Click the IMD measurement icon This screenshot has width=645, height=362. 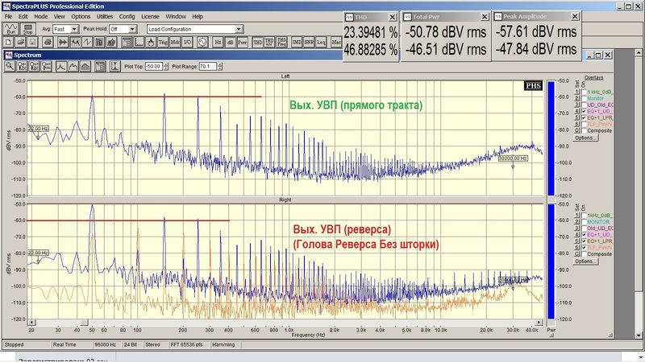(x=297, y=43)
